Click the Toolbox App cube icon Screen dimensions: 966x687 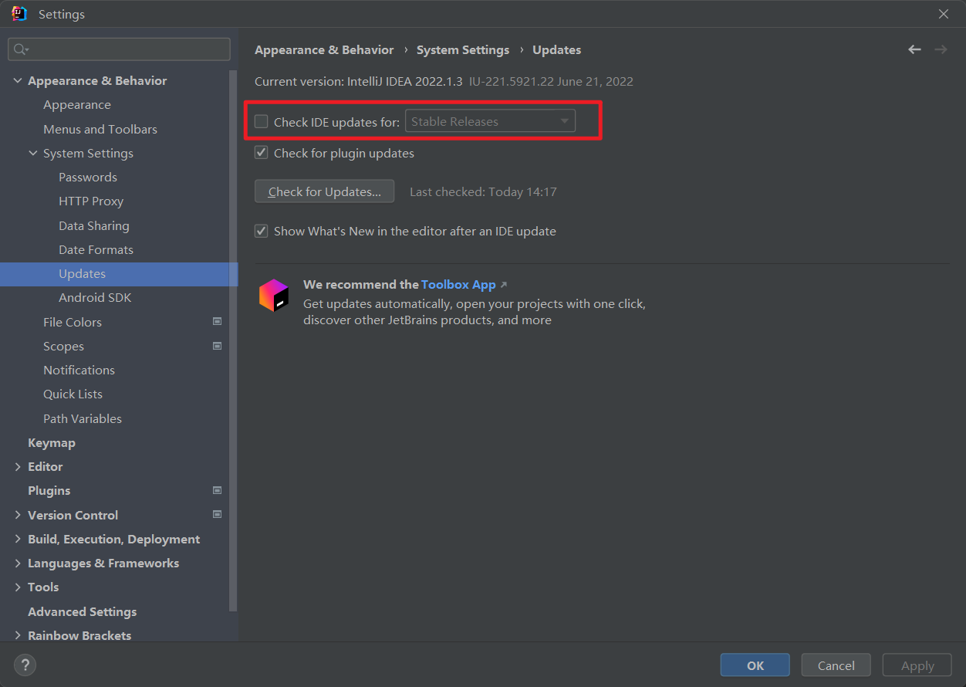[274, 296]
